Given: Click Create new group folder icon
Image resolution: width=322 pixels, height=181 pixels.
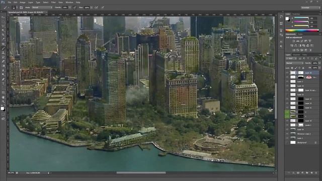Looking at the screenshot, I should click(x=307, y=173).
